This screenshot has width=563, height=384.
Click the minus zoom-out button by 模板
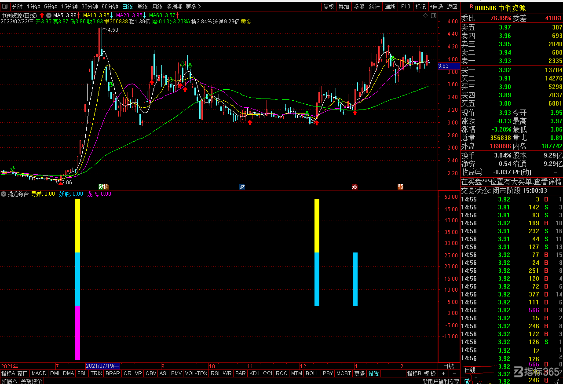point(454,373)
